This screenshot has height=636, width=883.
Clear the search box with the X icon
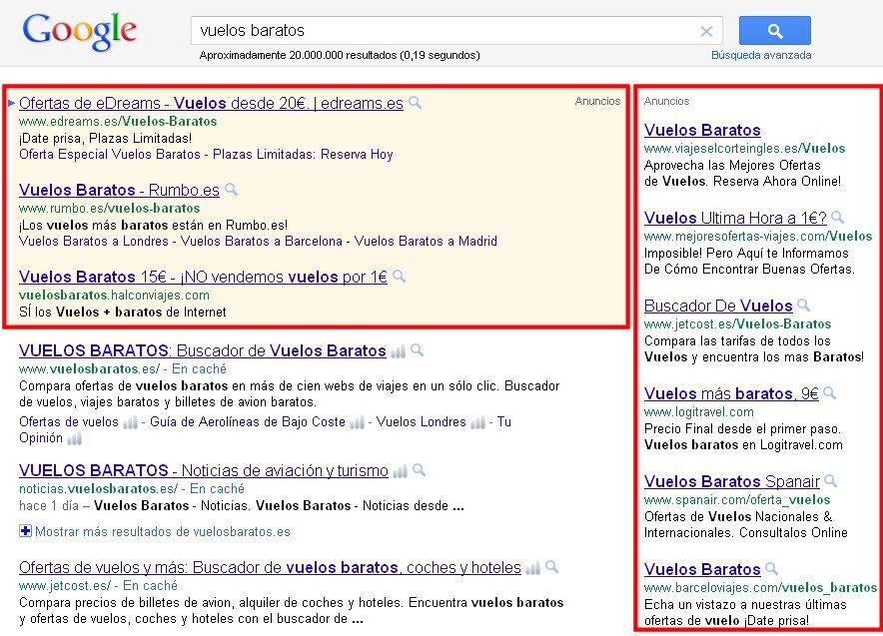pyautogui.click(x=706, y=32)
